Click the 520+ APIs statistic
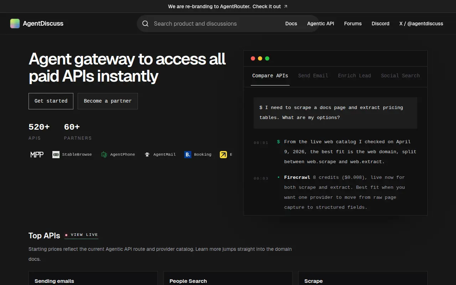This screenshot has width=456, height=285. [x=39, y=131]
